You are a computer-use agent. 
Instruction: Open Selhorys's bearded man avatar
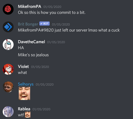(x=8, y=87)
